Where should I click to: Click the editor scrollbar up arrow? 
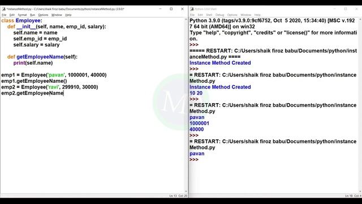point(186,20)
